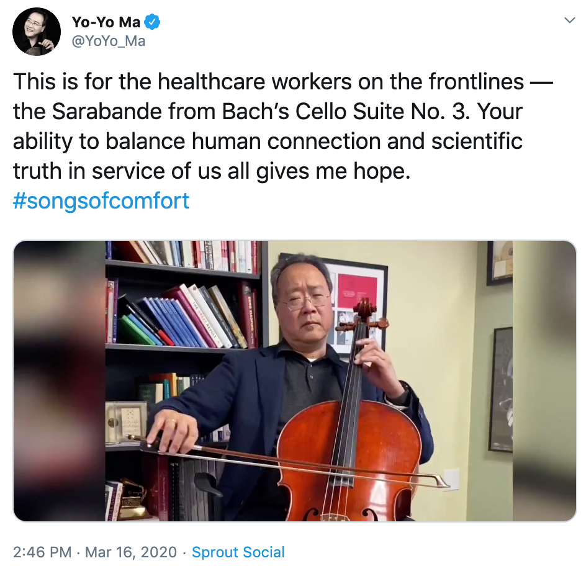Open the Sprout Social source link

(238, 552)
